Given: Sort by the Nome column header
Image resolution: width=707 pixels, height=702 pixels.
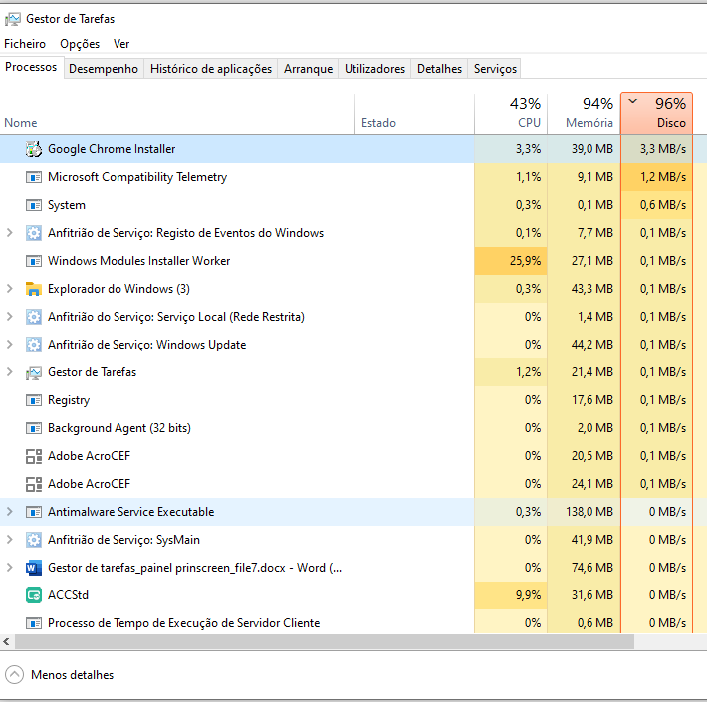Looking at the screenshot, I should [x=177, y=114].
